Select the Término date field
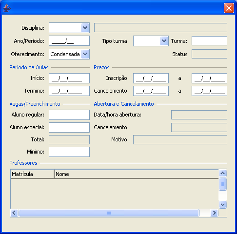Screen dimensions: 237x234 click(x=69, y=91)
